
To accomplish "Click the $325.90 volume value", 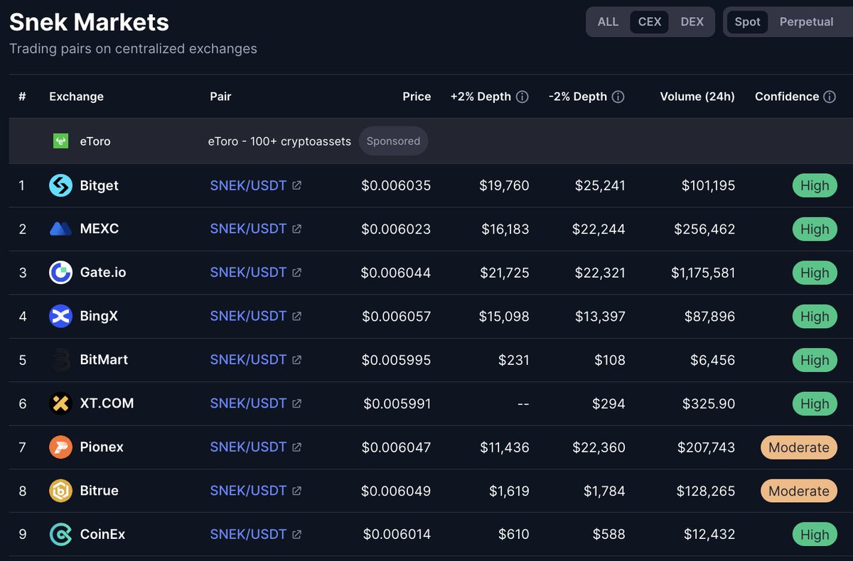I will click(709, 403).
